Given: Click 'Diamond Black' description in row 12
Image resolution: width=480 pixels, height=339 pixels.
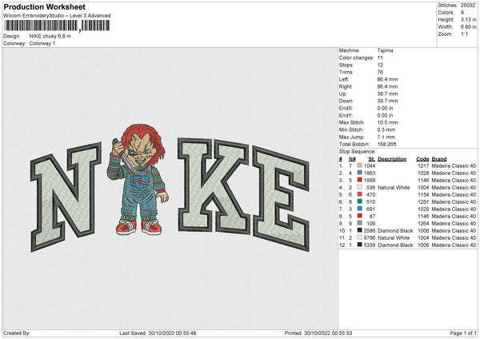Looking at the screenshot, I should pos(395,245).
